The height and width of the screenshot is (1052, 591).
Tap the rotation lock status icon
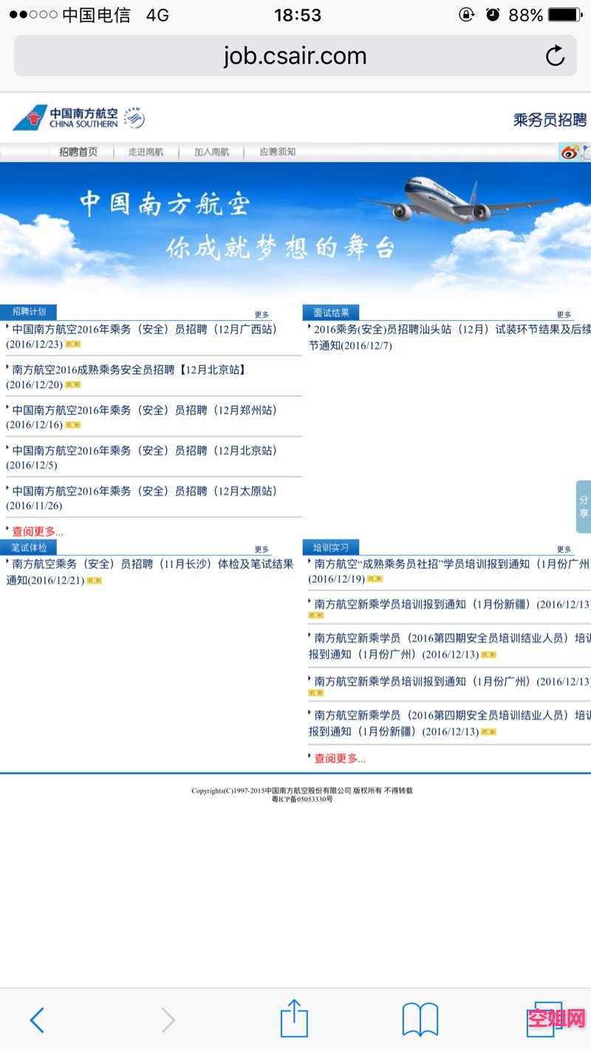coord(467,15)
